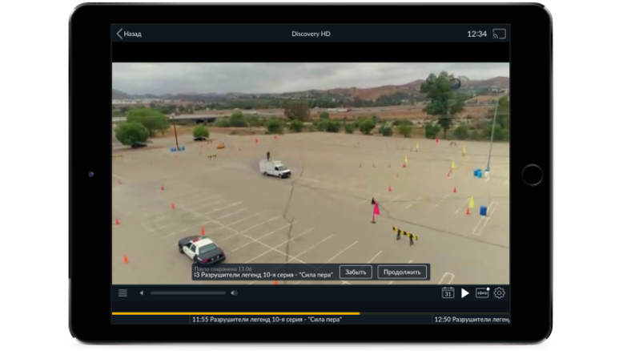623x351 pixels.
Task: Select the 12:50 Разрушители легенд program entry
Action: [471, 319]
